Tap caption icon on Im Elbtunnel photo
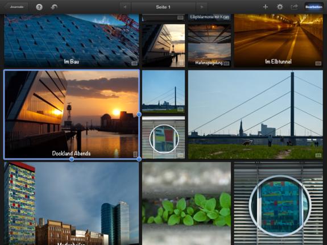This screenshot has width=327, height=245. pyautogui.click(x=318, y=63)
